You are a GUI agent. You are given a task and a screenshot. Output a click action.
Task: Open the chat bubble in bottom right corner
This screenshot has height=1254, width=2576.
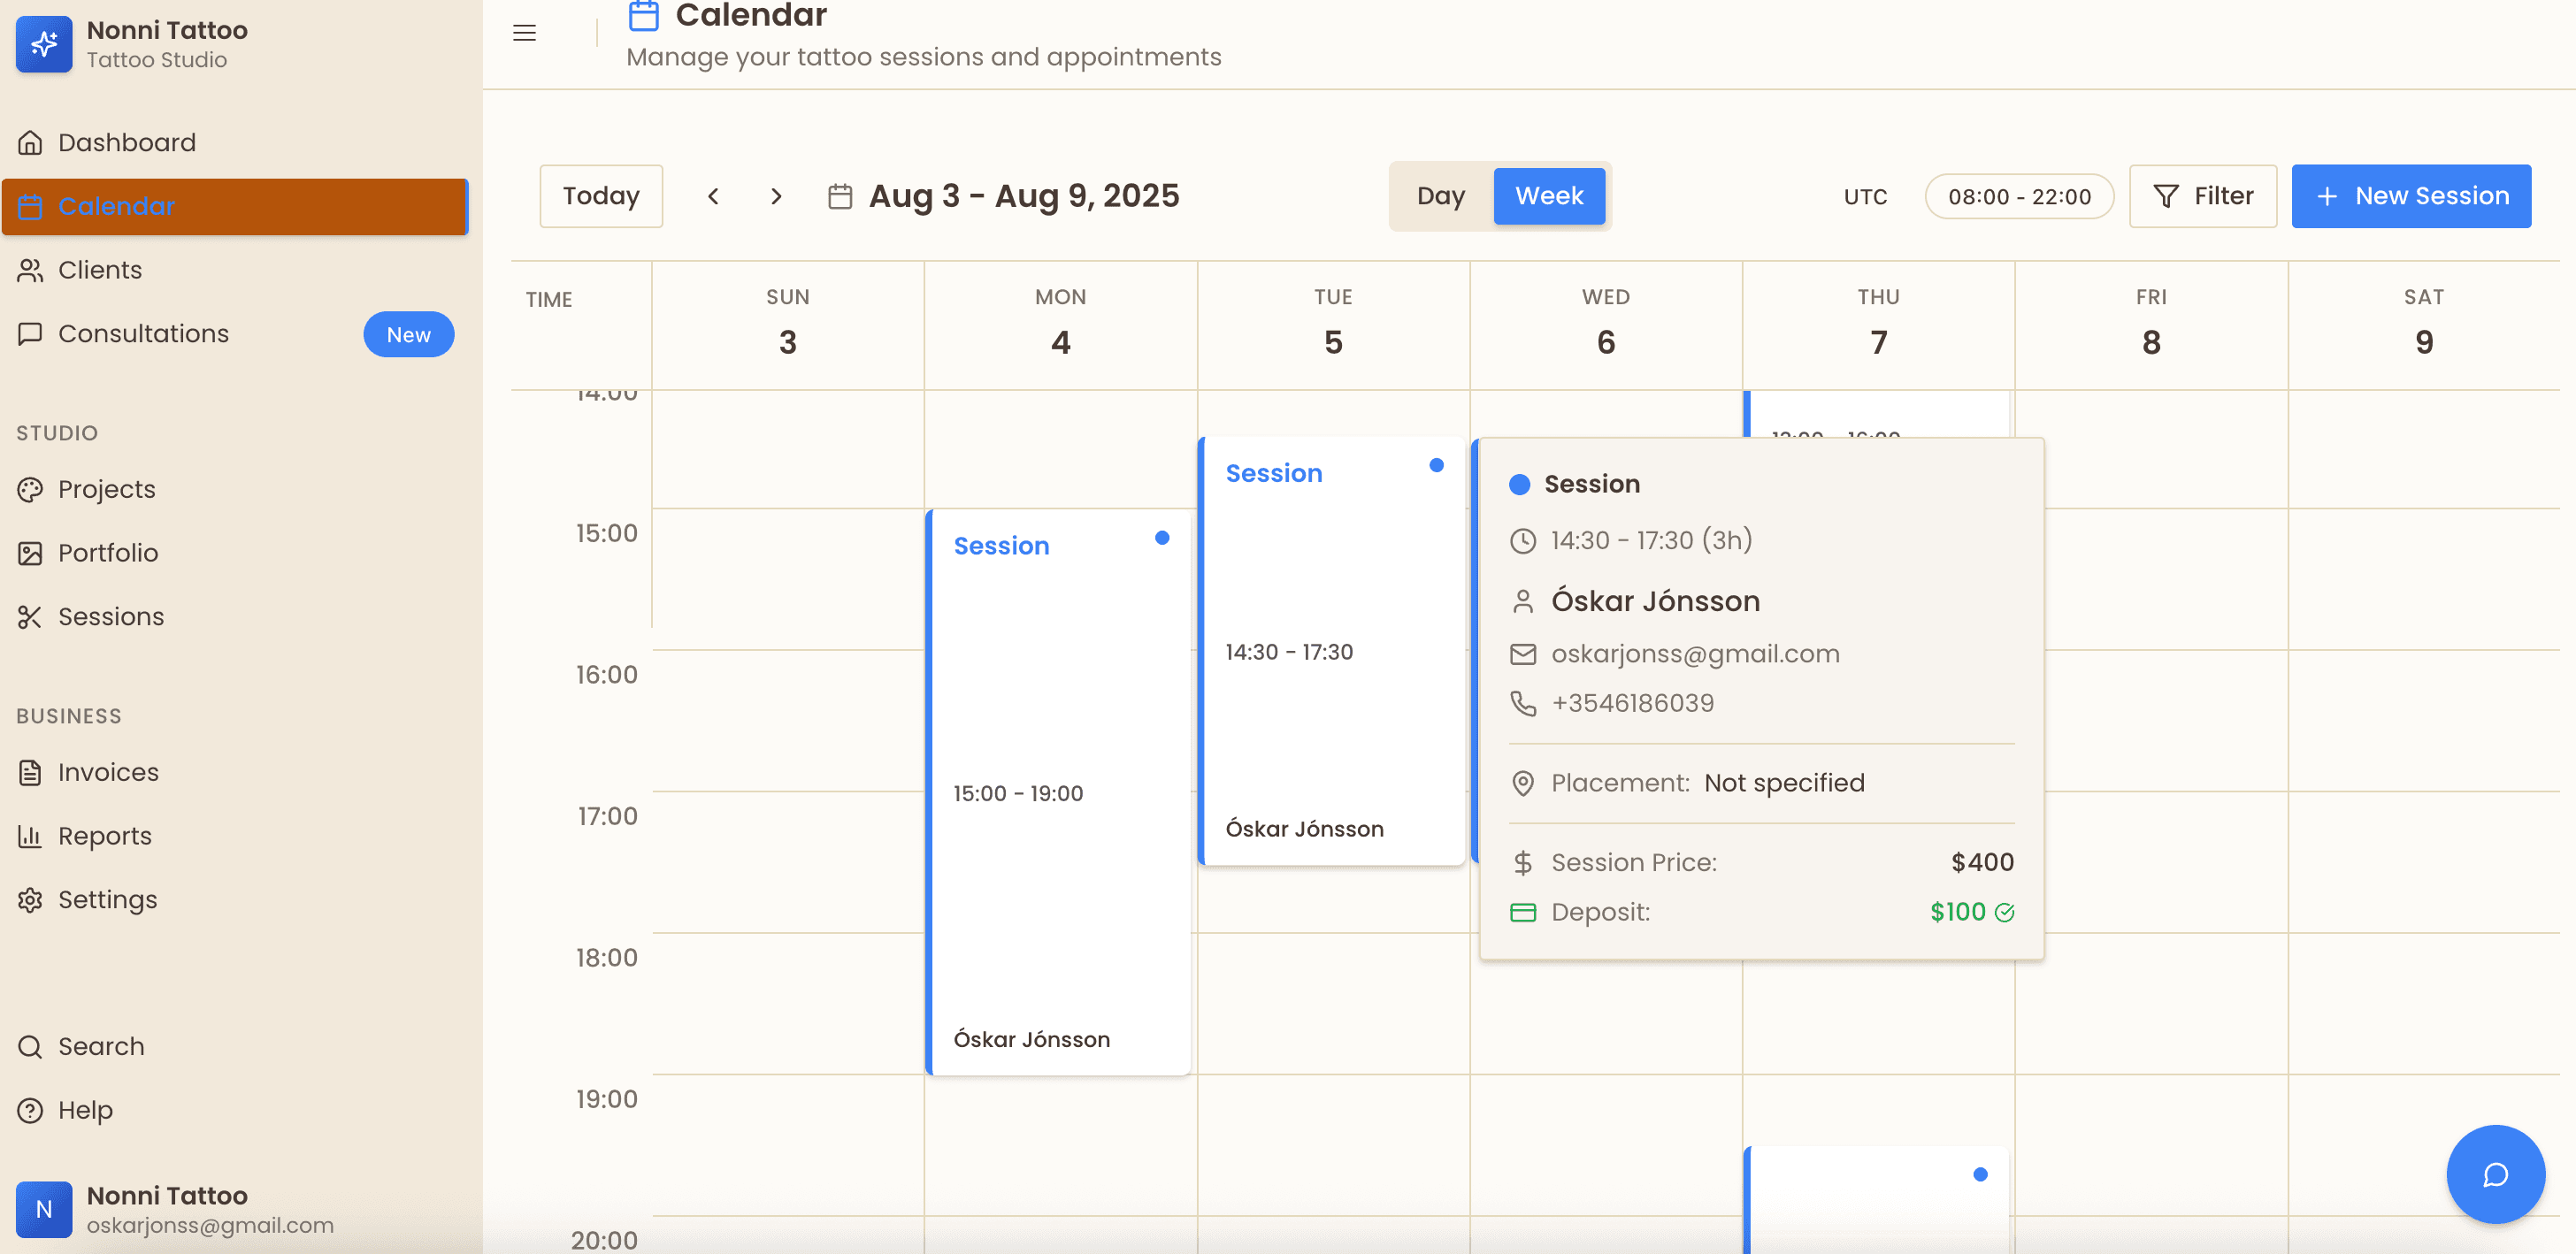(2496, 1175)
